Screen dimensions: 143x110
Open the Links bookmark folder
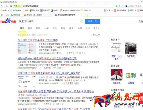84,11
